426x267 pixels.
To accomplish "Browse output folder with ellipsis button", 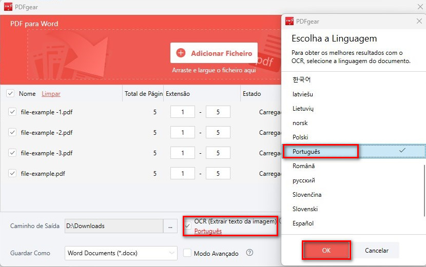I will [170, 226].
